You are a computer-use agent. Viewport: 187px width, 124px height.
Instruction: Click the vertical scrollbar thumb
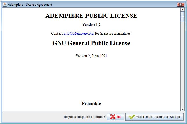pos(183,16)
